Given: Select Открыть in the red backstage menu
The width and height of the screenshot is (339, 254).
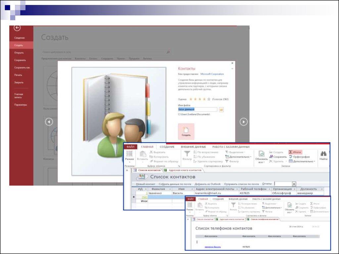Looking at the screenshot, I should tap(19, 53).
